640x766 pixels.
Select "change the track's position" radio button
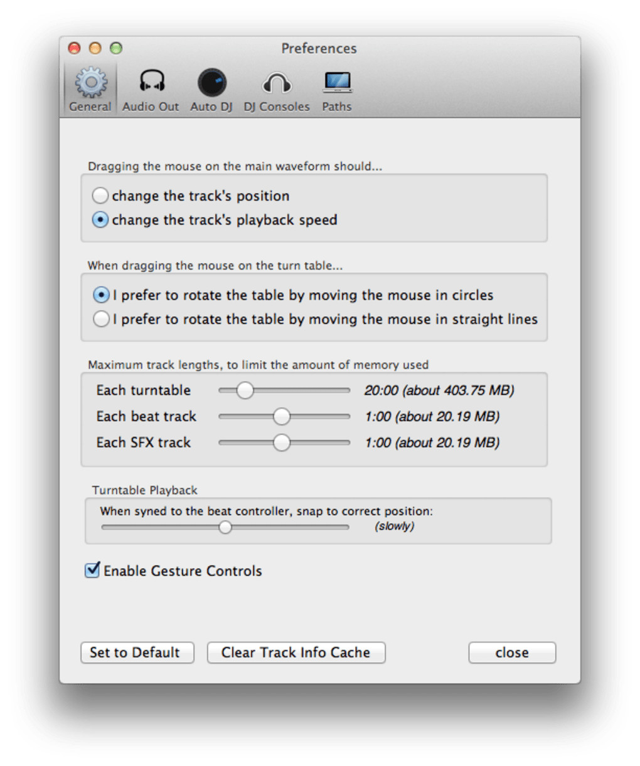click(x=100, y=196)
